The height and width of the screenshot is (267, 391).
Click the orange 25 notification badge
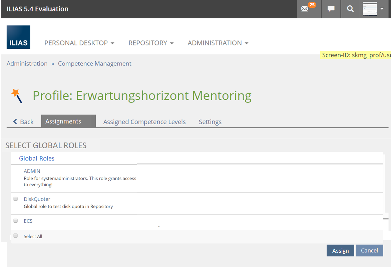[x=312, y=5]
